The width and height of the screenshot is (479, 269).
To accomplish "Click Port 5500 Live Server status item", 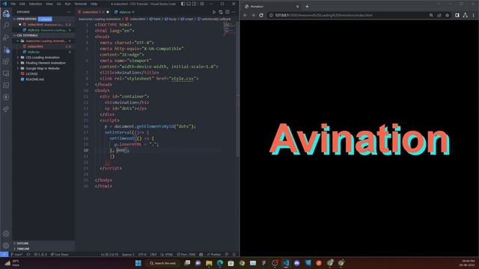I will (x=186, y=254).
